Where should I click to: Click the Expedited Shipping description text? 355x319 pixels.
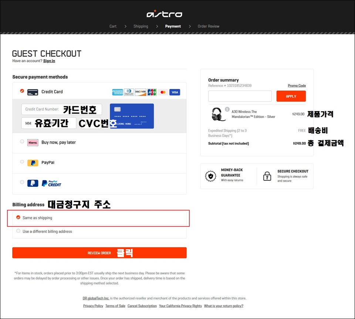227,133
